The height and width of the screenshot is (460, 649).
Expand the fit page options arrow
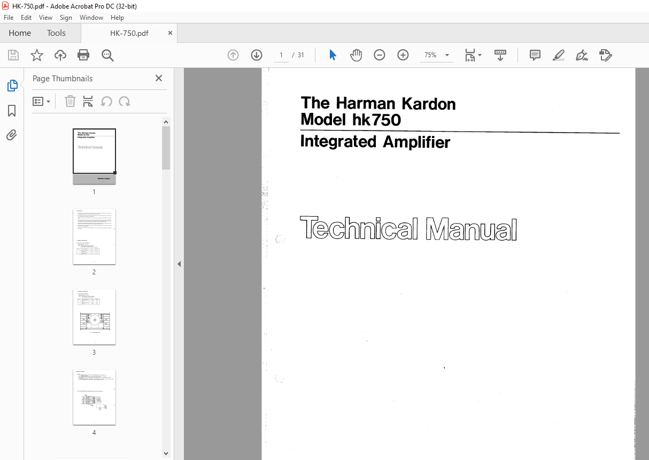(480, 55)
